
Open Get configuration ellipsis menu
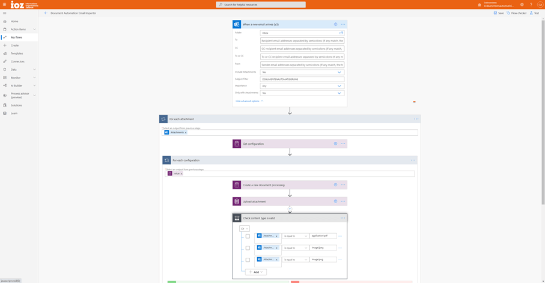(343, 144)
